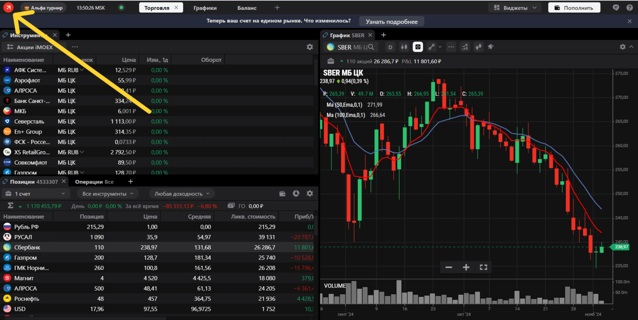Image resolution: width=638 pixels, height=320 pixels.
Task: Open the chart three-dots more menu
Action: tap(451, 47)
